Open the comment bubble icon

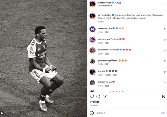[x=98, y=96]
